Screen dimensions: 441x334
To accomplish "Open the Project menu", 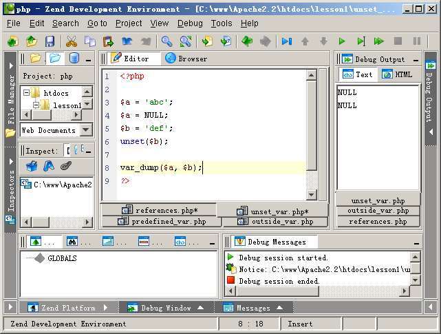I will pyautogui.click(x=129, y=23).
